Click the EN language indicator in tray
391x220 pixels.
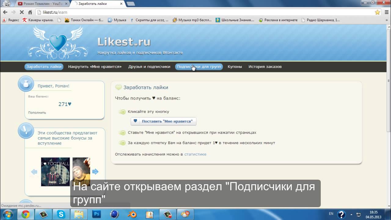(331, 214)
